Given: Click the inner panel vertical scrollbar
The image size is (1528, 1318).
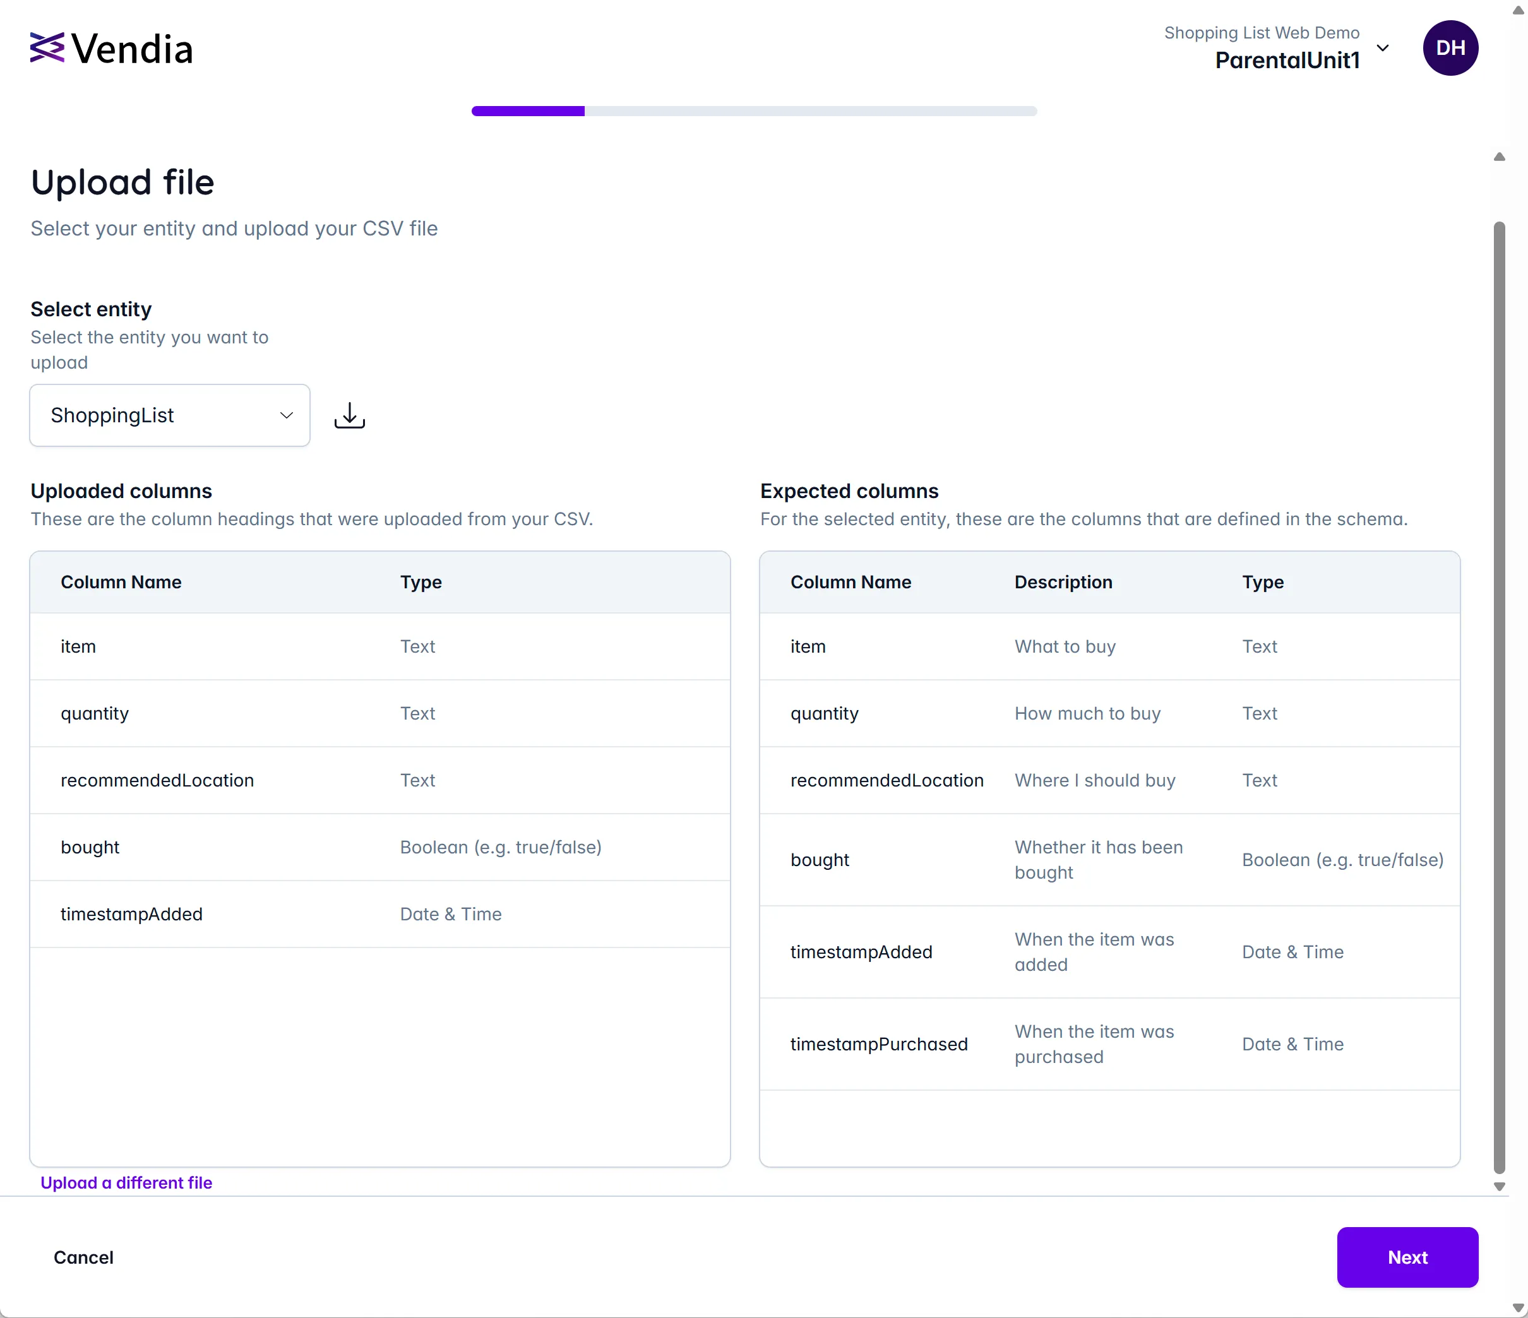Looking at the screenshot, I should [1499, 697].
